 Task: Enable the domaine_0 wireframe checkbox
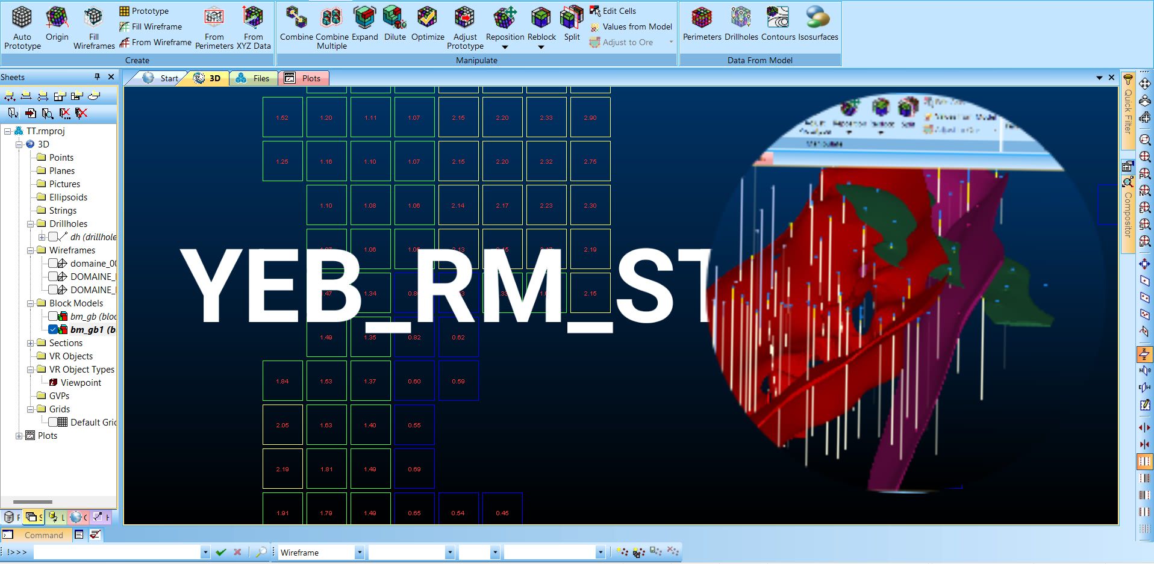[x=53, y=263]
